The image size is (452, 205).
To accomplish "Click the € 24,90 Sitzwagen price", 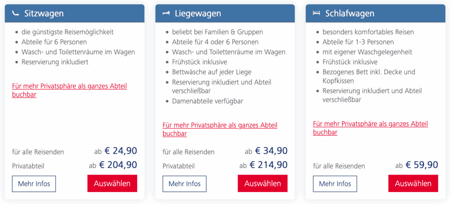I will pyautogui.click(x=120, y=151).
